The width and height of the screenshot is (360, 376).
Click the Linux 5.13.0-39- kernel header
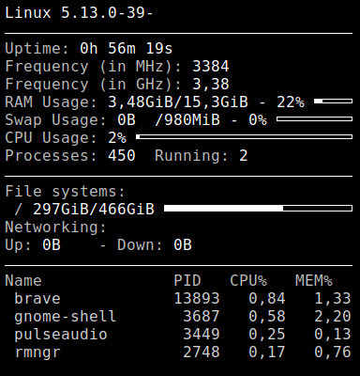(79, 13)
